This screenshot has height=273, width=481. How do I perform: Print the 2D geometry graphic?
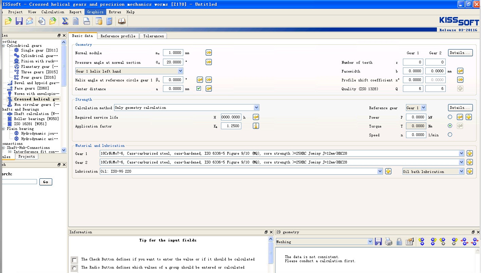(x=389, y=241)
